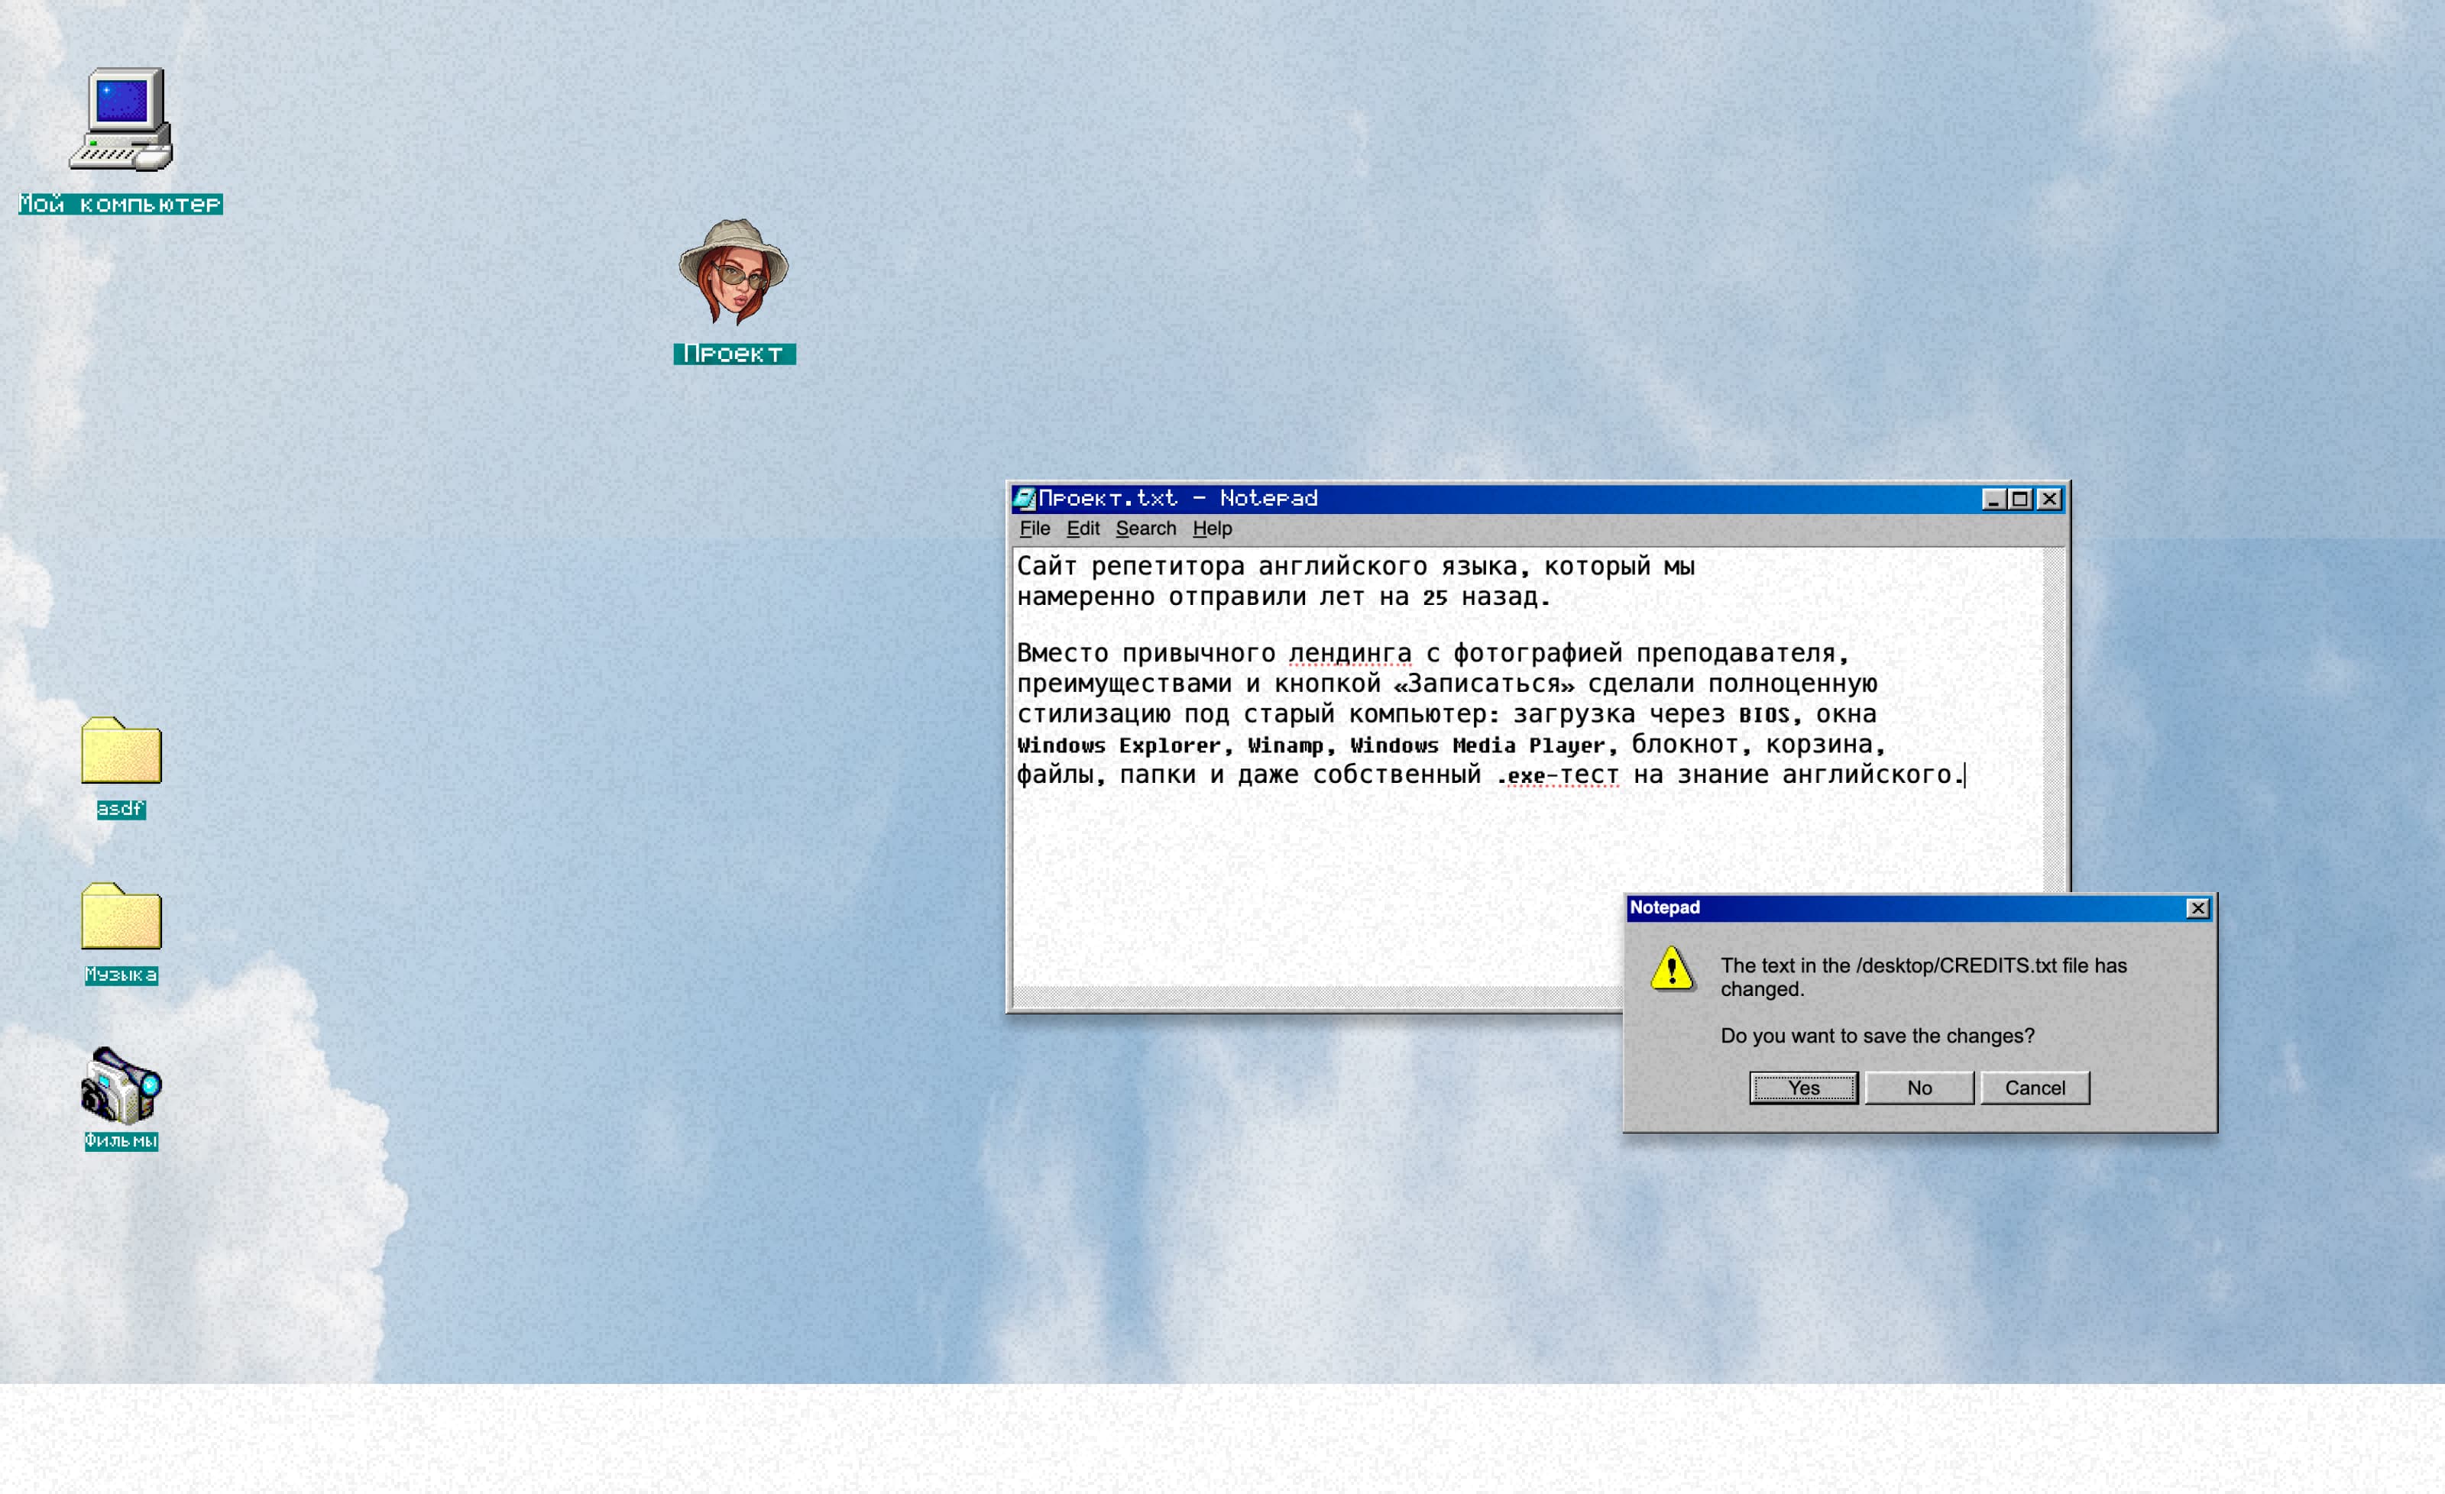The width and height of the screenshot is (2445, 1494).
Task: Click the Фильмы icon label
Action: click(121, 1141)
